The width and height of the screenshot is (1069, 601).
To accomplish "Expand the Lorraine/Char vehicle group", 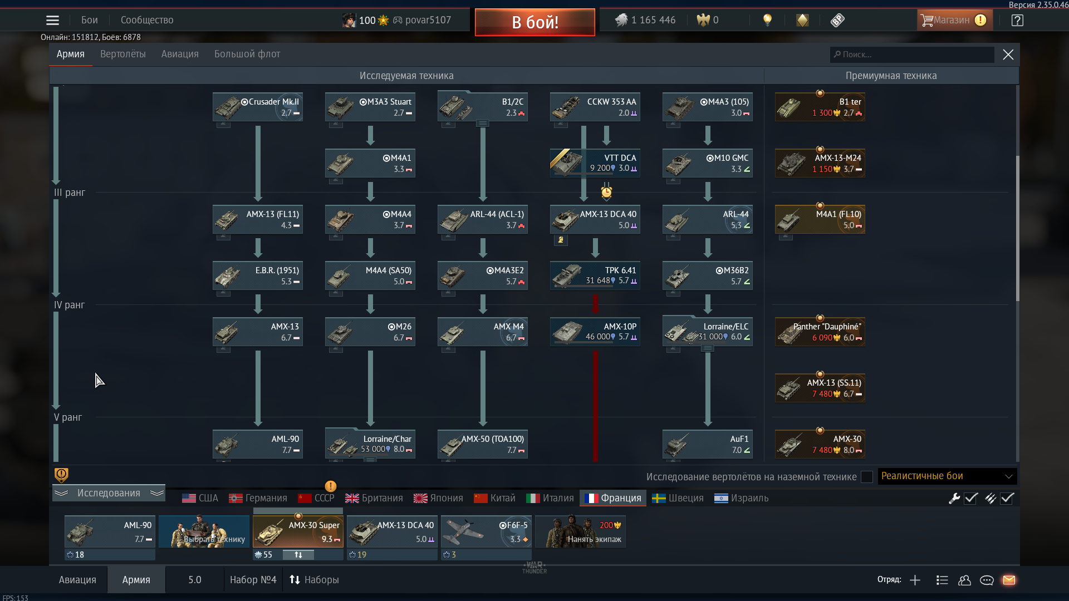I will (x=370, y=460).
